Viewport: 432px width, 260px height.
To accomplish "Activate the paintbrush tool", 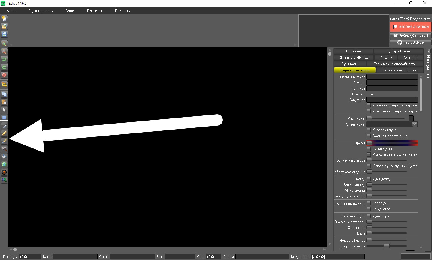I will tap(4, 141).
